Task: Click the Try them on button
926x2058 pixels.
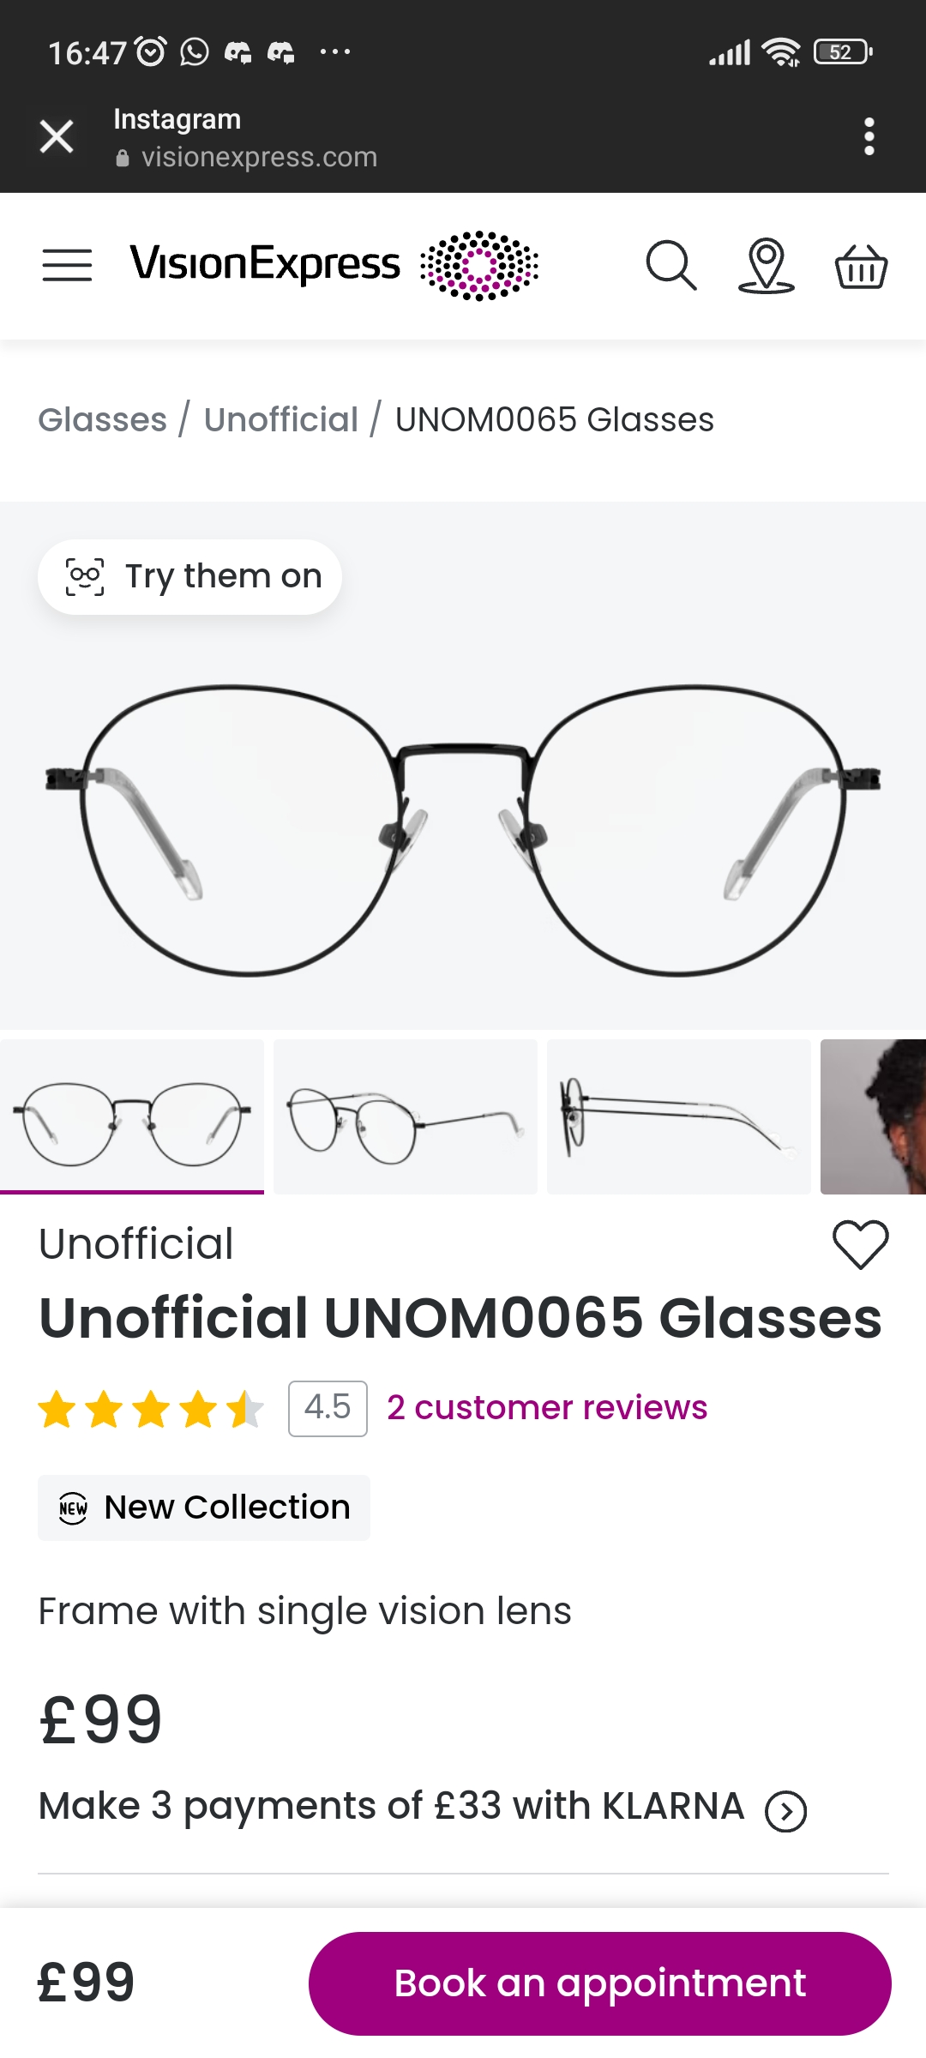Action: coord(189,577)
